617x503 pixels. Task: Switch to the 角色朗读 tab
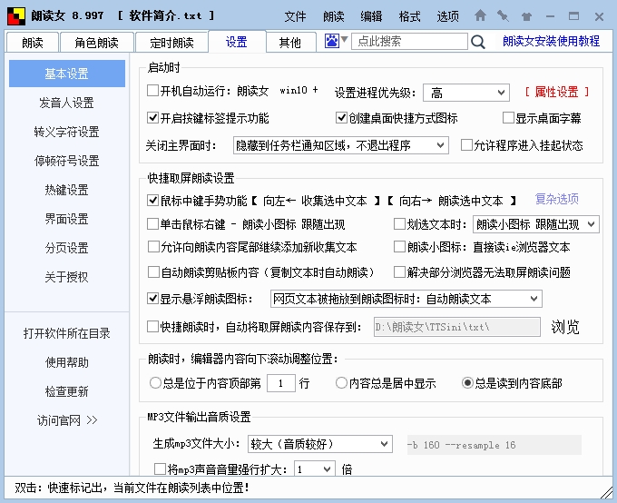(x=96, y=42)
